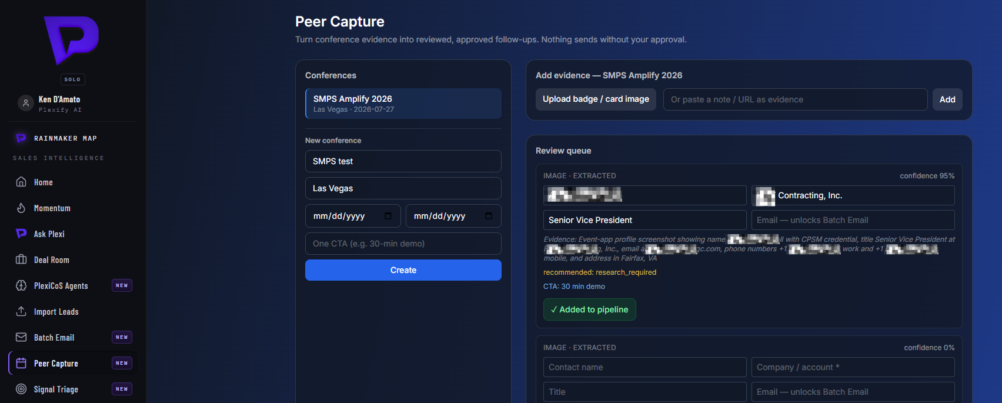This screenshot has width=1002, height=403.
Task: Click the Plexify logo at top of sidebar
Action: [72, 40]
